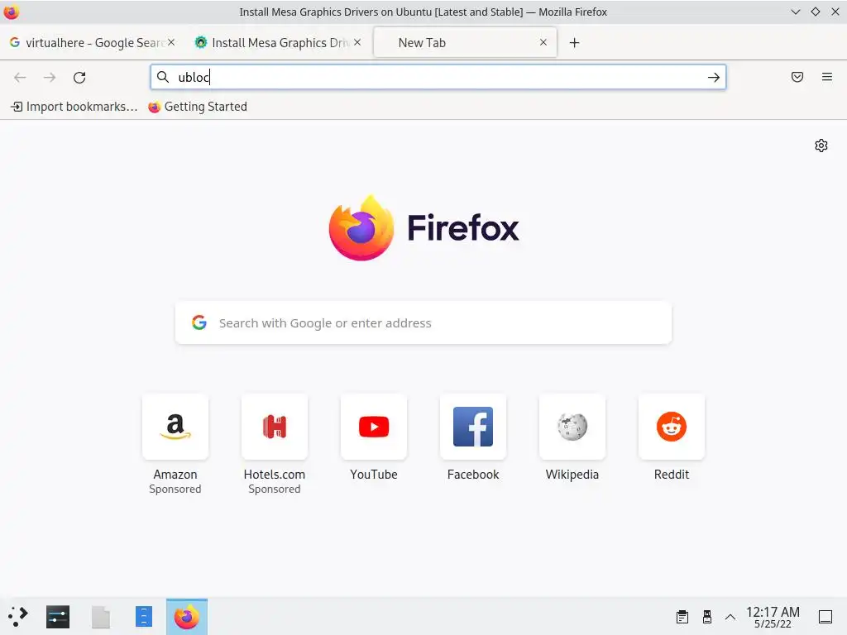Open System Settings from the taskbar
Viewport: 847px width, 635px height.
pos(58,617)
